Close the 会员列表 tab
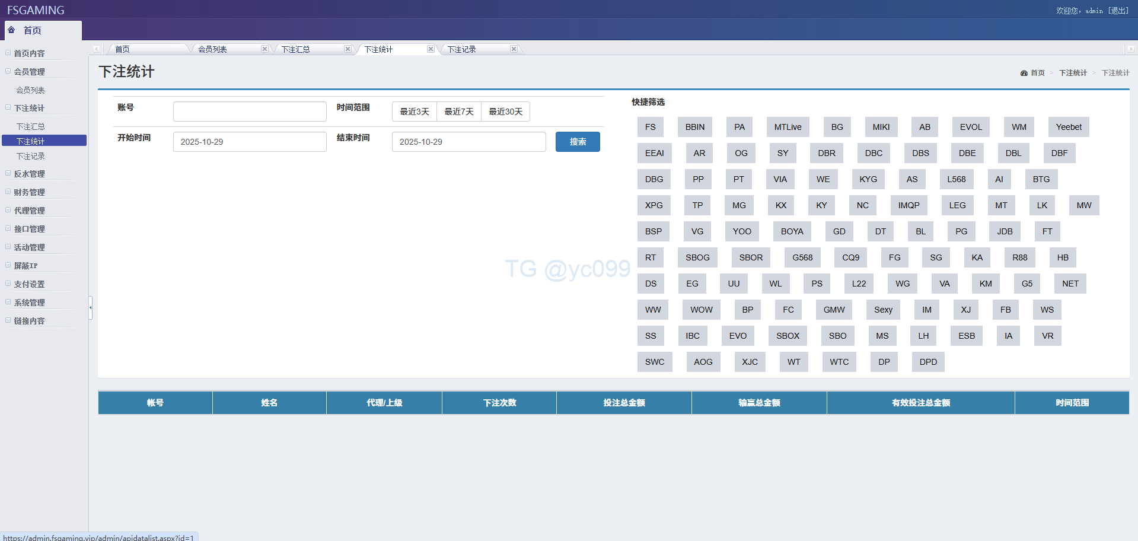Screen dimensions: 1138x541 [264, 49]
